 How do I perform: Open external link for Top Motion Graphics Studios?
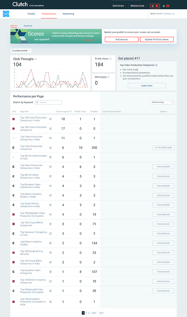[x=50, y=243]
